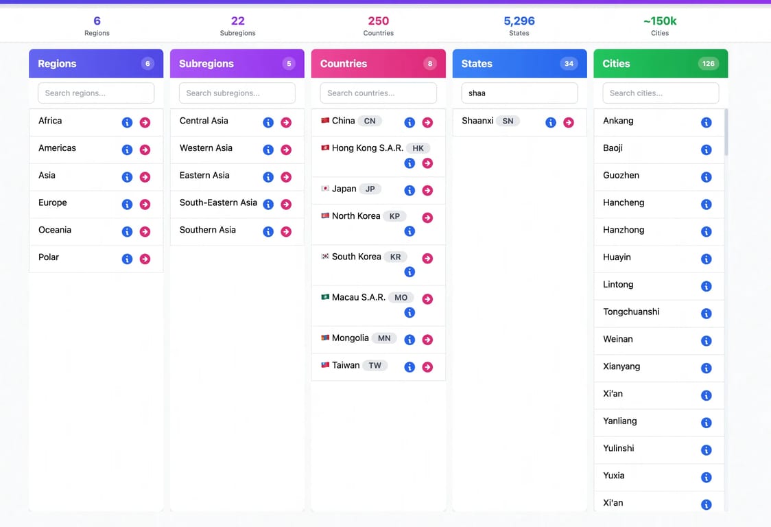This screenshot has height=527, width=771.
Task: Show info for Hanzhong city
Action: coord(706,232)
